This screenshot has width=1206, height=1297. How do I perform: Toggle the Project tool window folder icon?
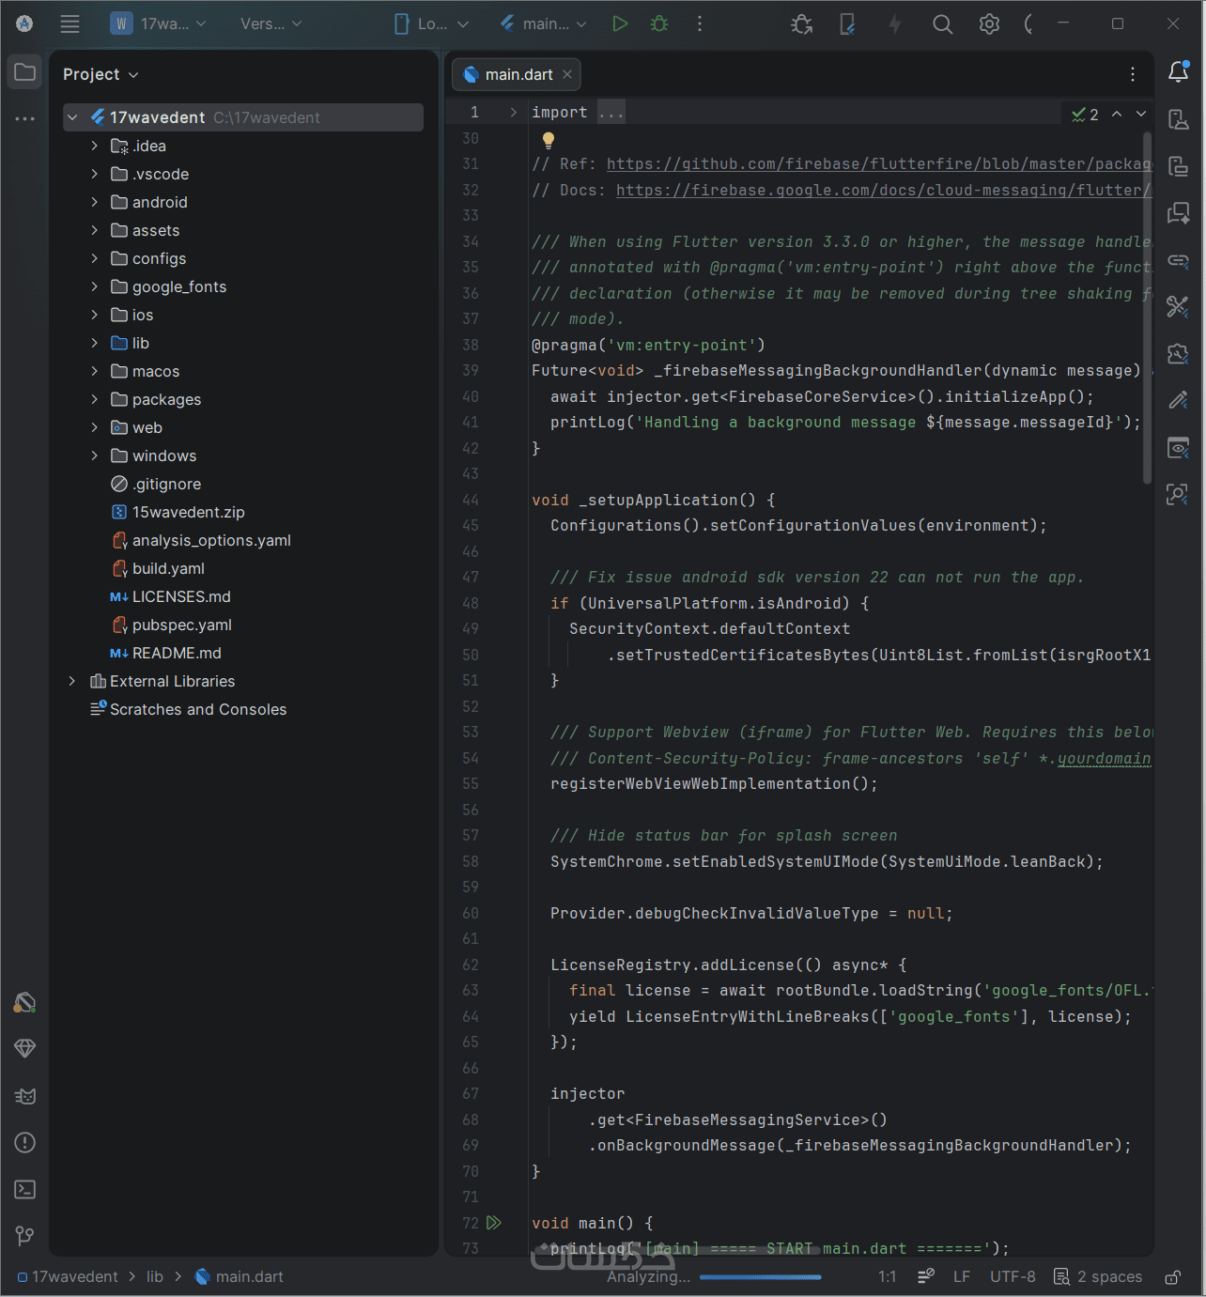[x=25, y=72]
